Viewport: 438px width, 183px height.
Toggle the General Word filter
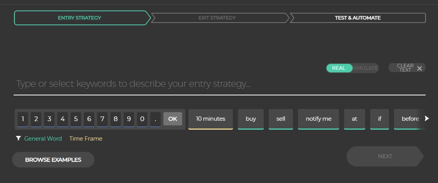tap(43, 139)
